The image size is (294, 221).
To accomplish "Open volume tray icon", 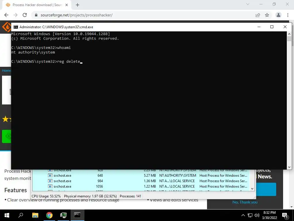I will 257,215.
